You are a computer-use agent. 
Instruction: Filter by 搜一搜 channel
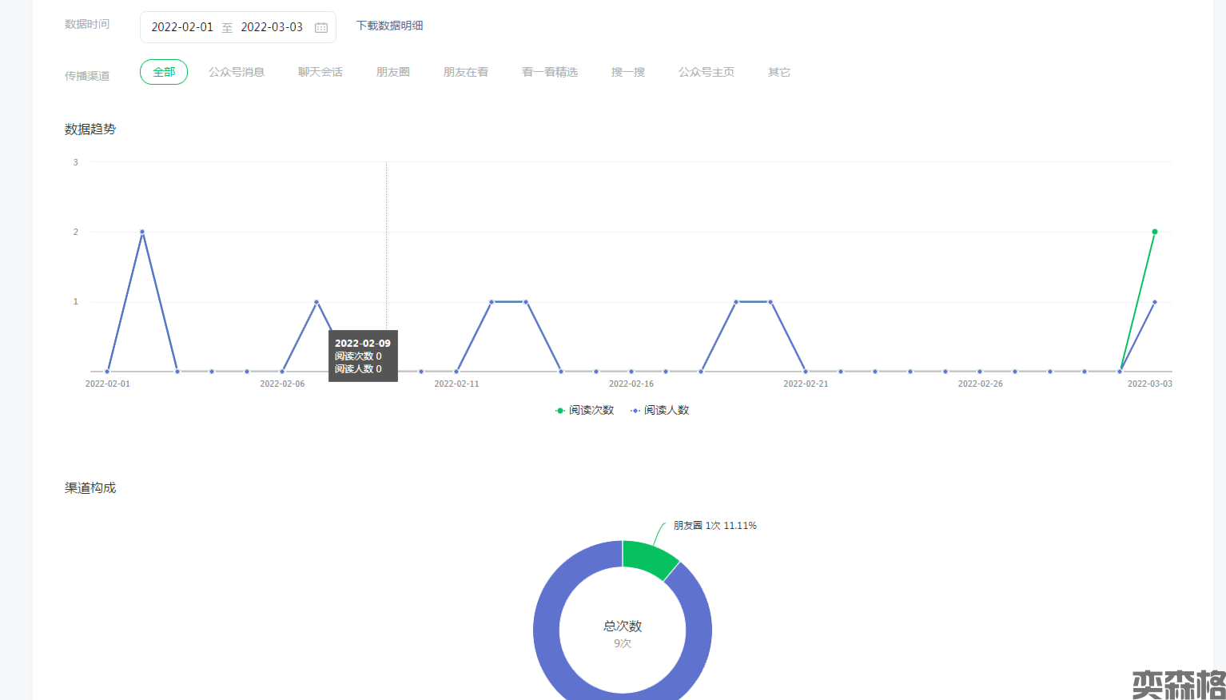(x=628, y=72)
